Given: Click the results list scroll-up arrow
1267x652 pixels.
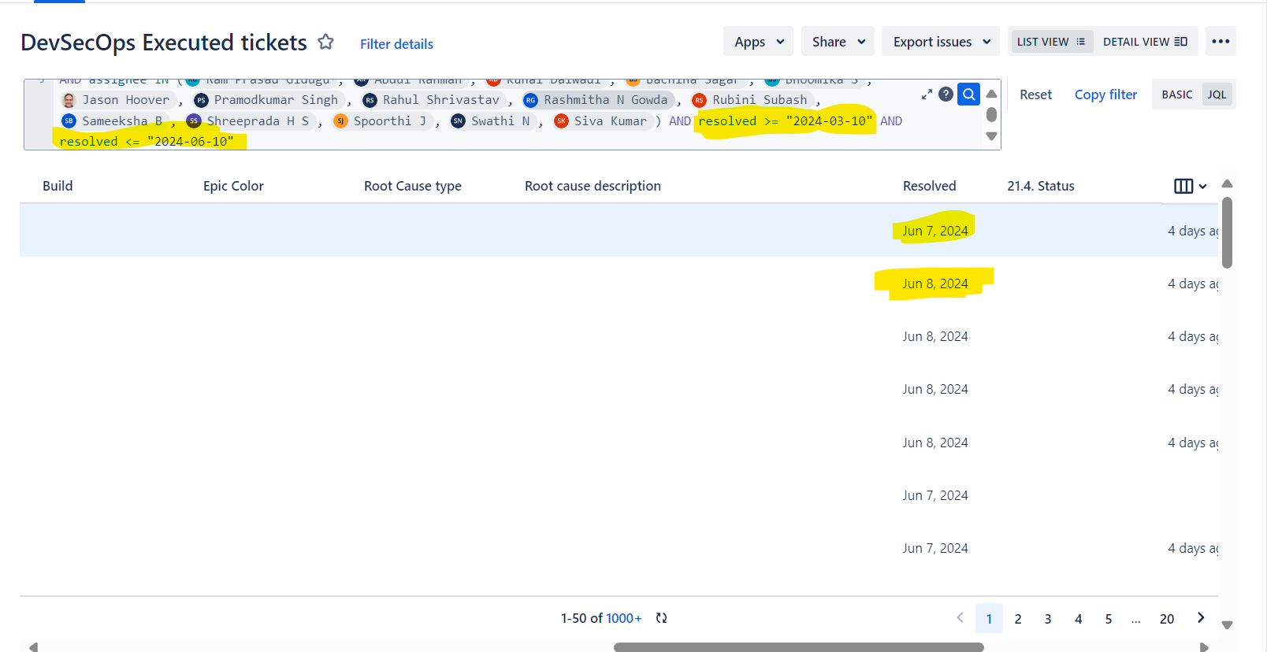Looking at the screenshot, I should [x=1227, y=183].
